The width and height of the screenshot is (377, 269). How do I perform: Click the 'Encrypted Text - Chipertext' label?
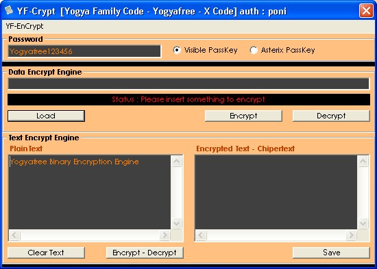pyautogui.click(x=245, y=149)
